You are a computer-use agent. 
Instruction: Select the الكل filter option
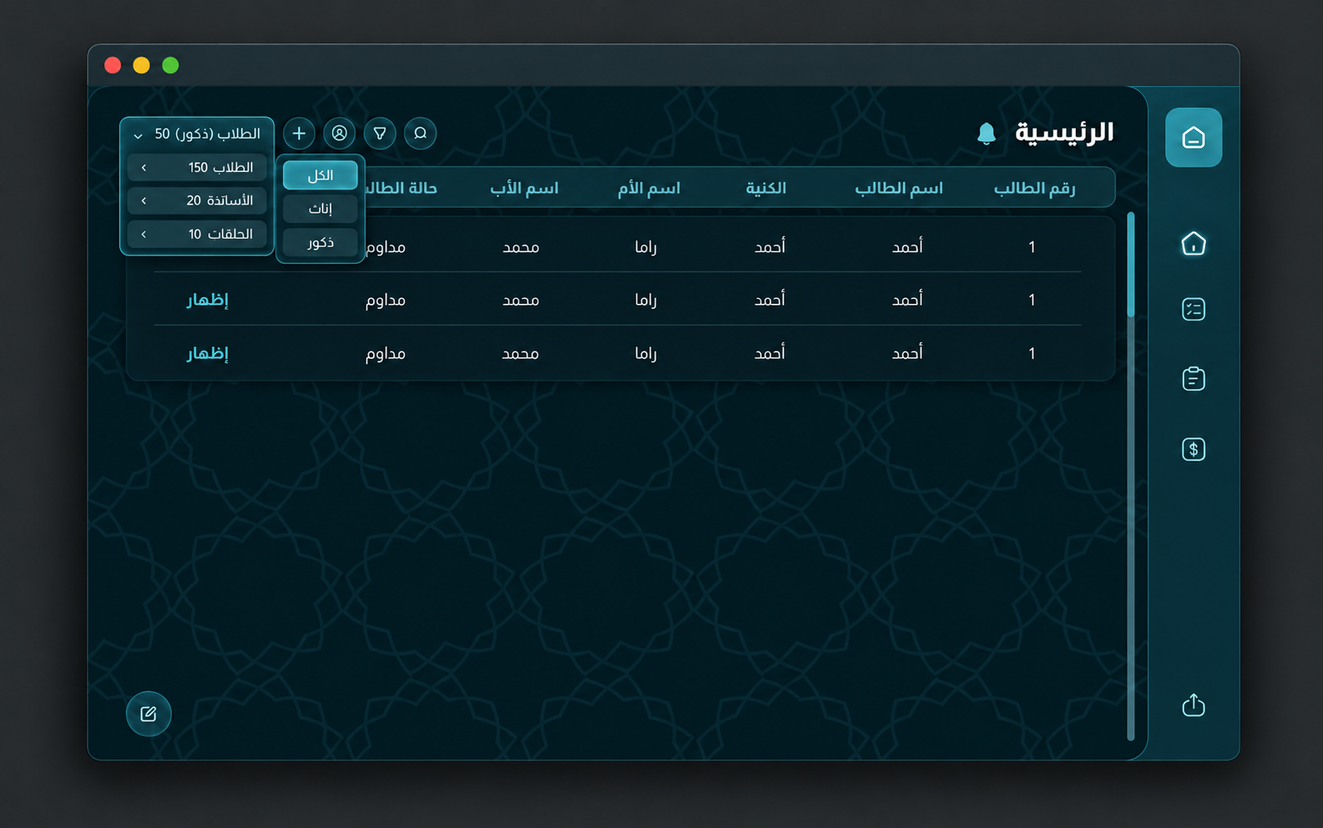321,175
